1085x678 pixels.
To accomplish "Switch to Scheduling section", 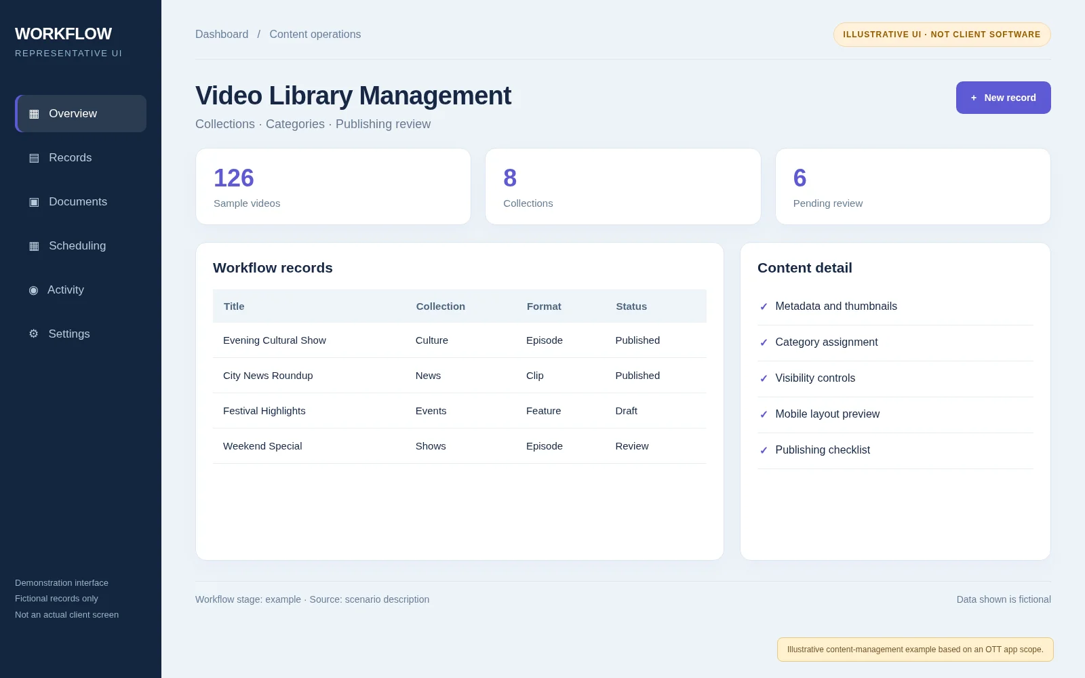I will [81, 245].
